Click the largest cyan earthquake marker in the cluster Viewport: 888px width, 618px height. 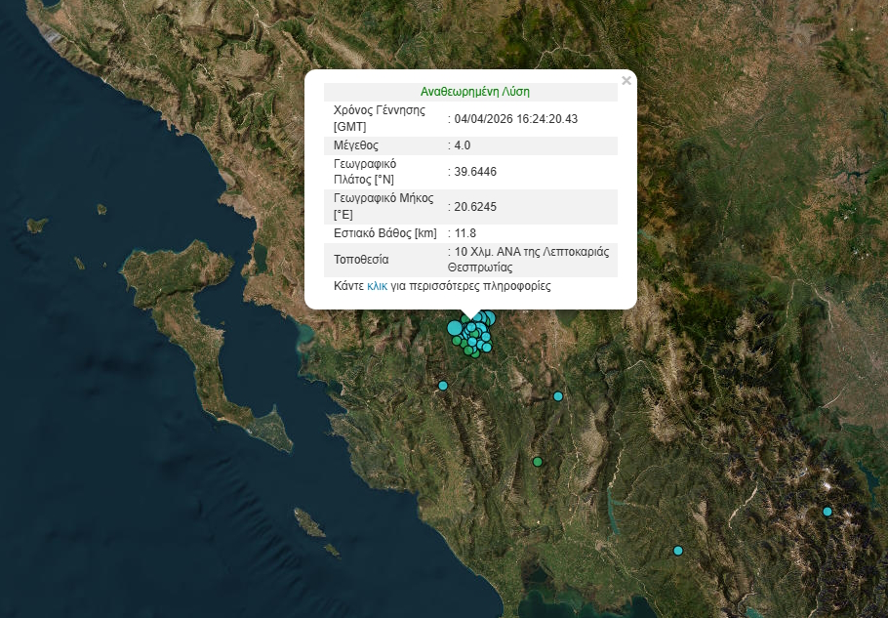click(x=453, y=328)
